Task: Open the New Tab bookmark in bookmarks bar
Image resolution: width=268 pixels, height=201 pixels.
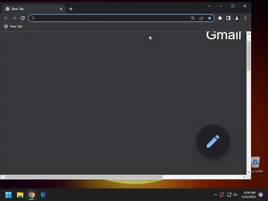Action: pyautogui.click(x=13, y=26)
